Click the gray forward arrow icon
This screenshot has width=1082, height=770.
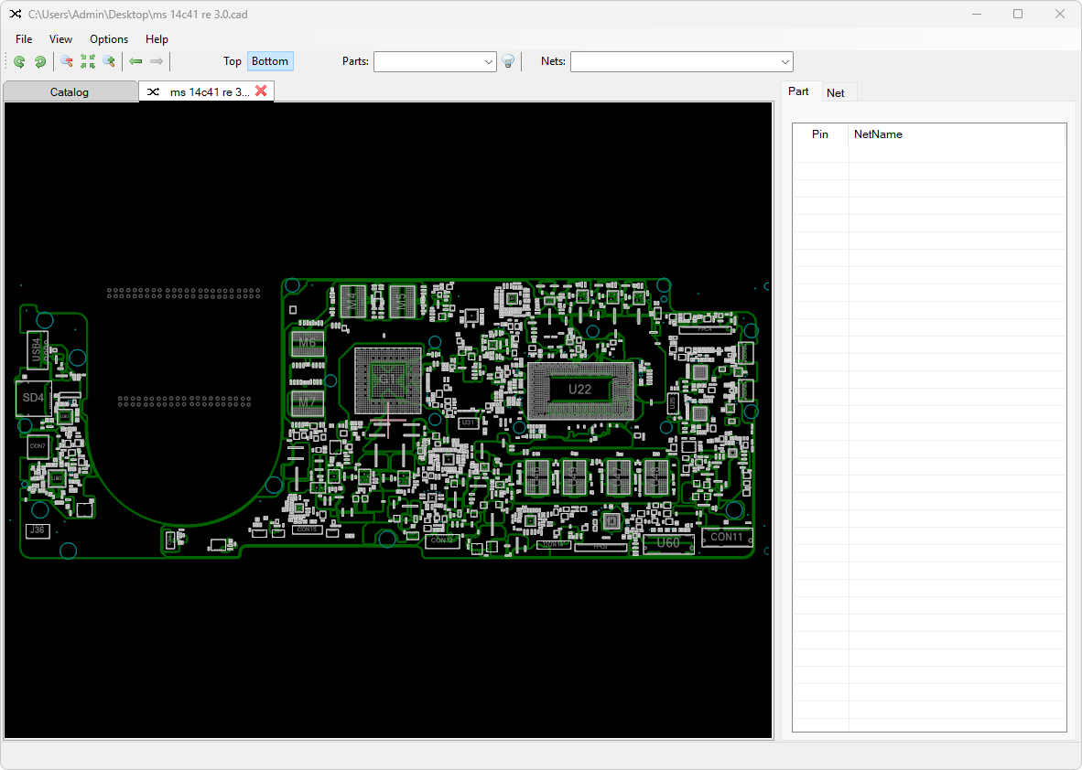(157, 61)
